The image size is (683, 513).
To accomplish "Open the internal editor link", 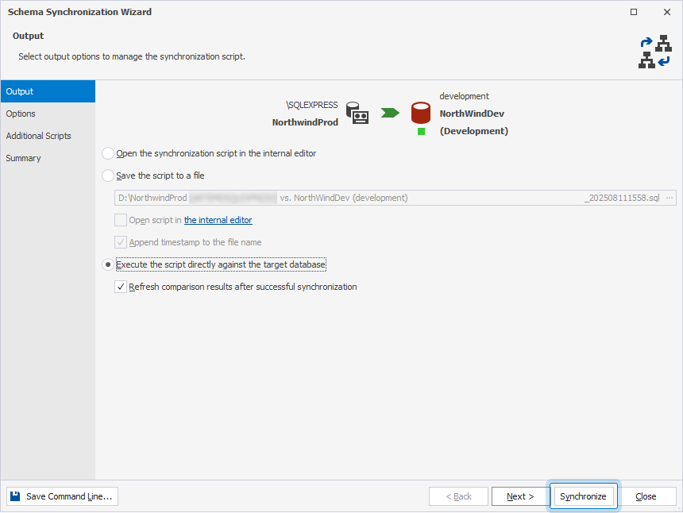I will (x=218, y=220).
